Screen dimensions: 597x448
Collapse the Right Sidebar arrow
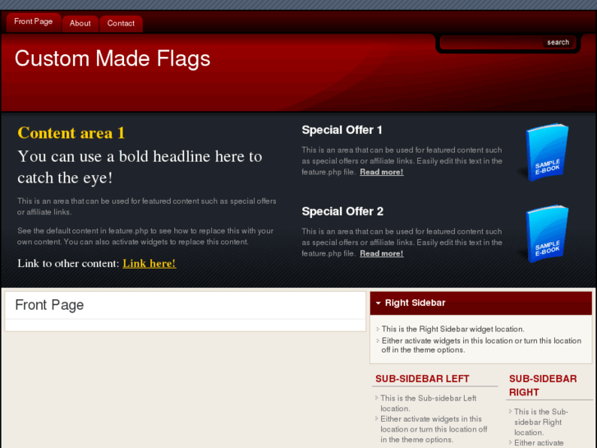378,303
